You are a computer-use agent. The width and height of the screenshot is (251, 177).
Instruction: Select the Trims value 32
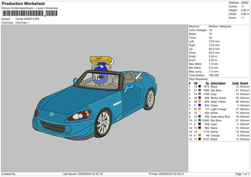coord(210,38)
